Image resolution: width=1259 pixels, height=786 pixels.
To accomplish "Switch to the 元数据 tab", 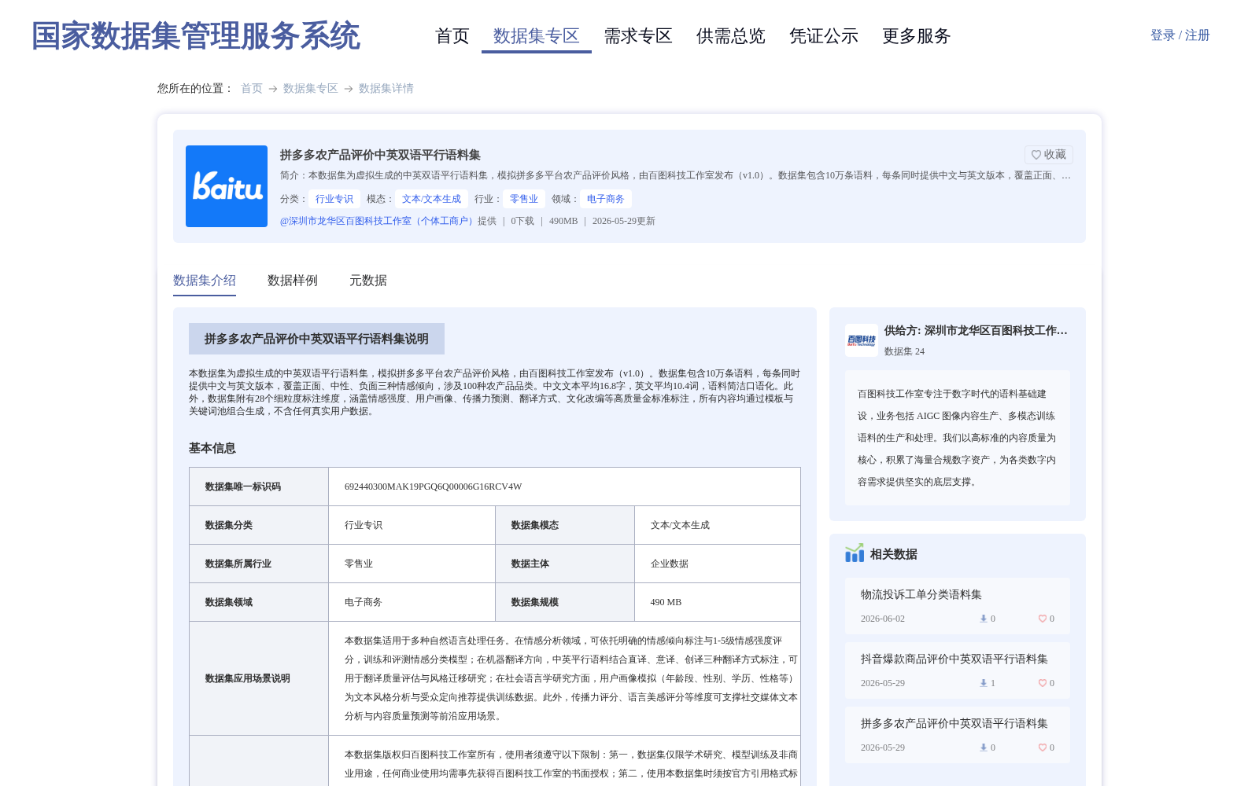I will (368, 281).
